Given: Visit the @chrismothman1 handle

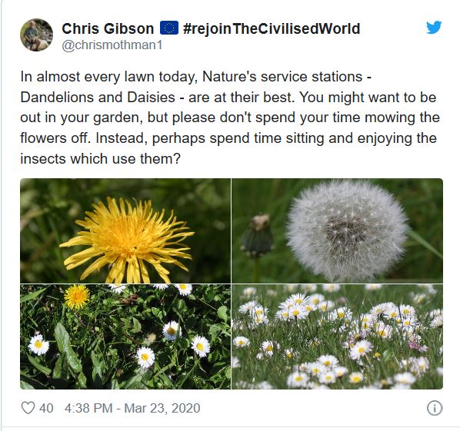Looking at the screenshot, I should (112, 45).
